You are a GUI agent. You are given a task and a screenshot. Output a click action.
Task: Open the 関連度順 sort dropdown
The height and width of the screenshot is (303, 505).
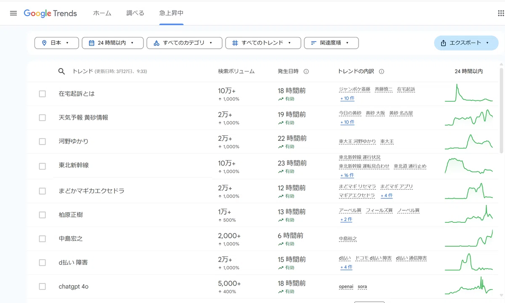coord(331,43)
